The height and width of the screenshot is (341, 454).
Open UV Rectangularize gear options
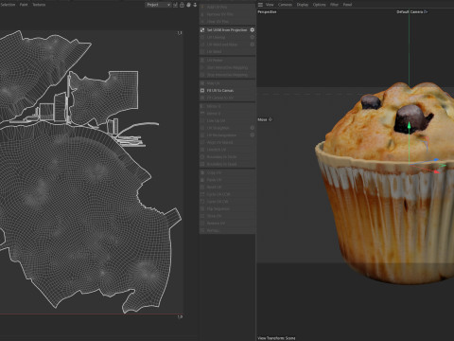coord(252,135)
